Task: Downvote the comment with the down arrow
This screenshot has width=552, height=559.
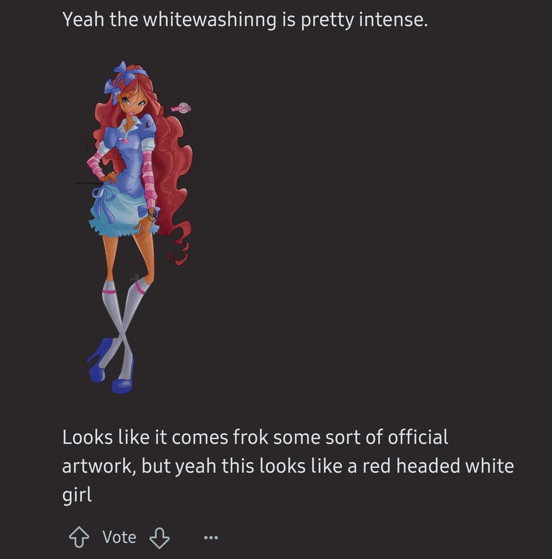Action: tap(159, 538)
